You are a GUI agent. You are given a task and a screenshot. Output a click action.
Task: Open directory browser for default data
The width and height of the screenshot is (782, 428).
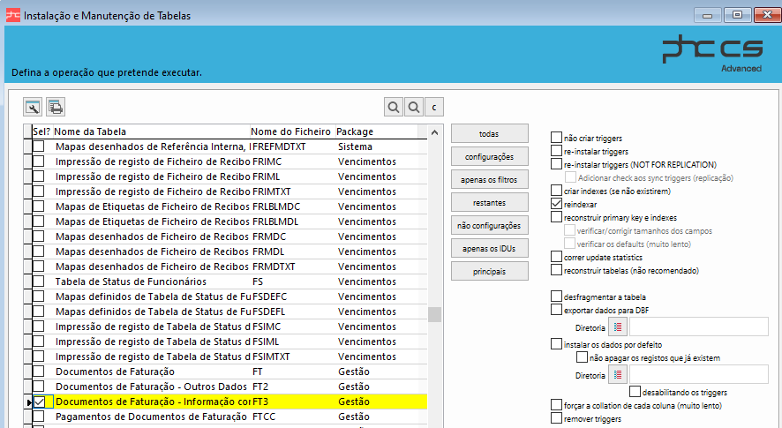(618, 375)
